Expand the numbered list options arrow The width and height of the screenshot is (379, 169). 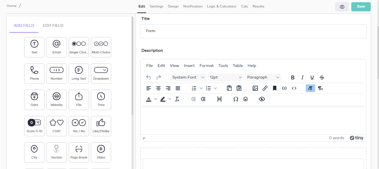point(201,88)
